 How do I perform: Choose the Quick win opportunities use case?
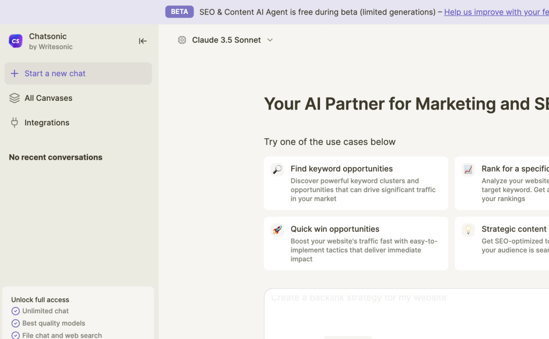point(356,243)
